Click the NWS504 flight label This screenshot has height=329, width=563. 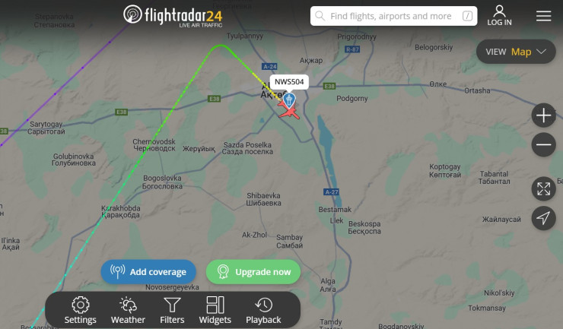pyautogui.click(x=289, y=82)
